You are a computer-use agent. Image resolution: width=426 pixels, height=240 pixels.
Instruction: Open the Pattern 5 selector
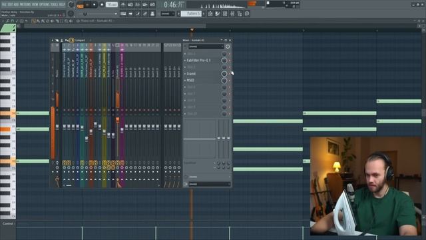pyautogui.click(x=192, y=13)
